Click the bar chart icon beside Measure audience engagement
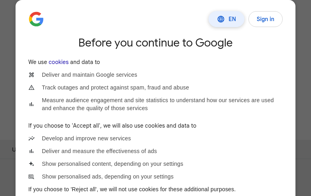 point(31,104)
